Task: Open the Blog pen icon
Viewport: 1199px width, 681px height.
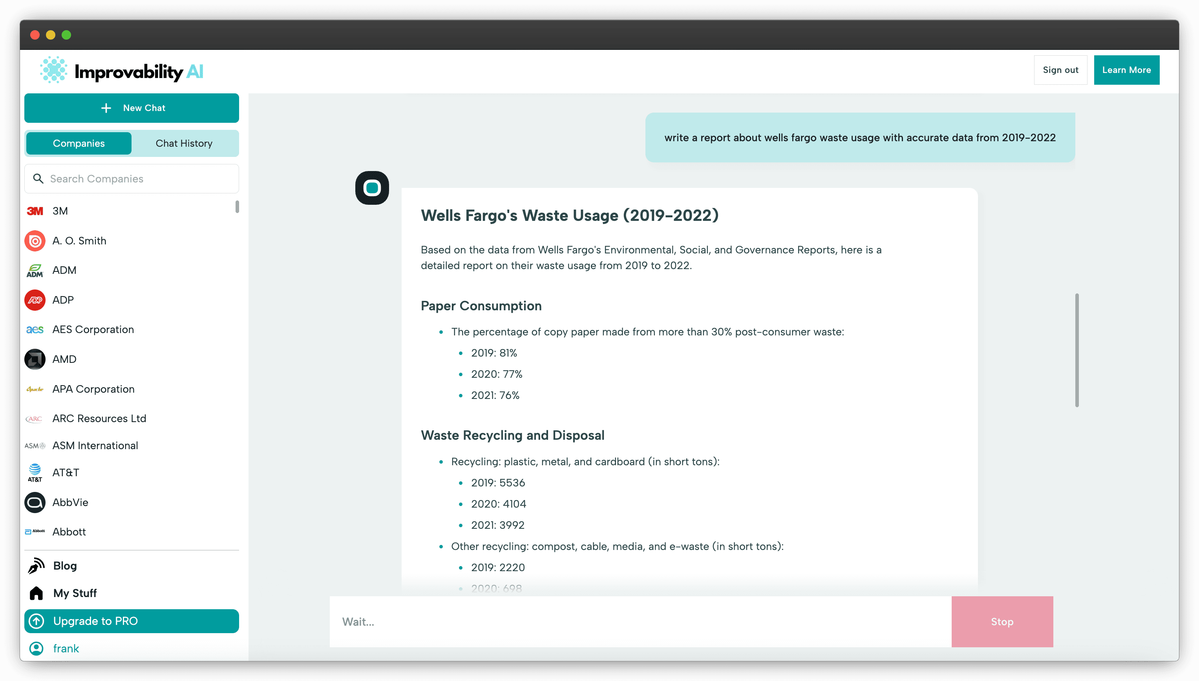Action: click(37, 566)
